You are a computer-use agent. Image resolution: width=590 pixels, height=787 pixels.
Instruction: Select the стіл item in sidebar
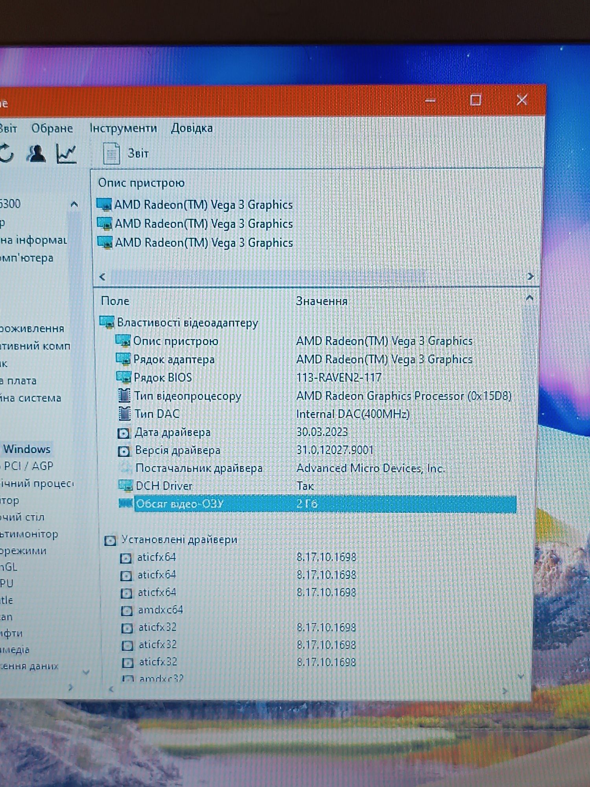click(x=22, y=517)
